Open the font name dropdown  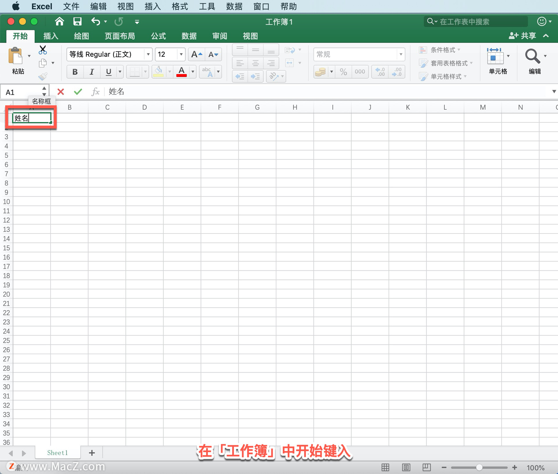click(148, 54)
